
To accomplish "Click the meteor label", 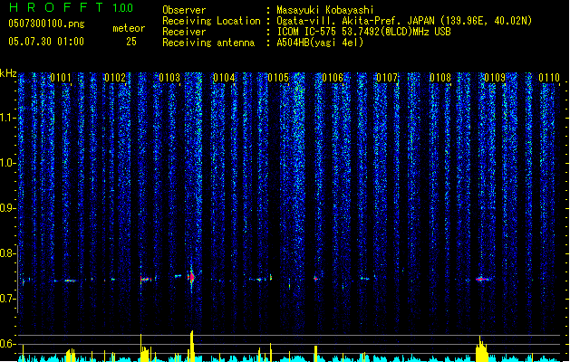I will (x=129, y=28).
